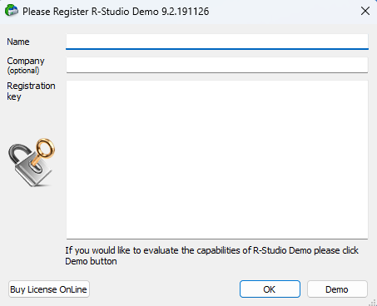Click the title 'Please Register R-Studio Demo 9.2.191126'

[116, 12]
